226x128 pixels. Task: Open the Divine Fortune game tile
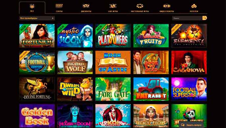point(37,89)
